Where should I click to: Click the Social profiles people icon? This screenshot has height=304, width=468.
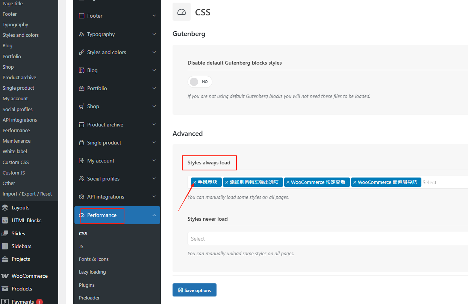pos(82,179)
